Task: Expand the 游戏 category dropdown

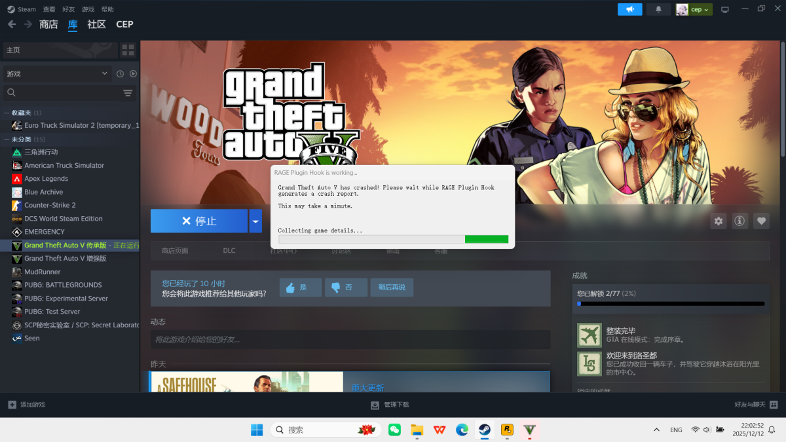Action: [x=56, y=74]
